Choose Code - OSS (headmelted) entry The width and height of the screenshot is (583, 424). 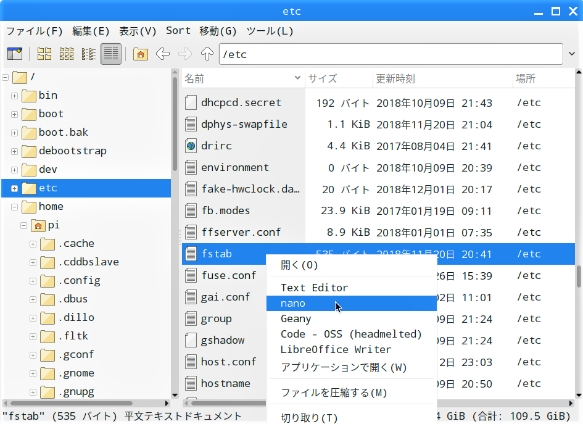point(352,334)
